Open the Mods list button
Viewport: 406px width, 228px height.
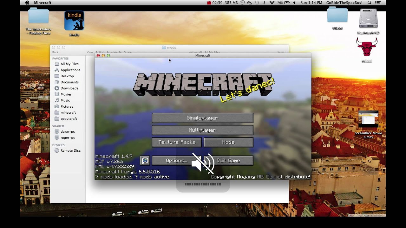tap(228, 142)
